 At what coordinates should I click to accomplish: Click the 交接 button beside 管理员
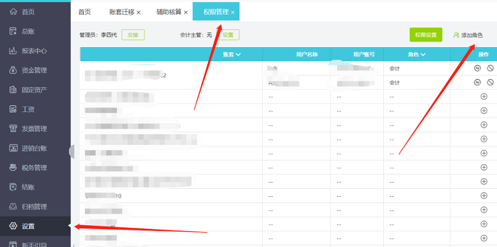pyautogui.click(x=133, y=35)
